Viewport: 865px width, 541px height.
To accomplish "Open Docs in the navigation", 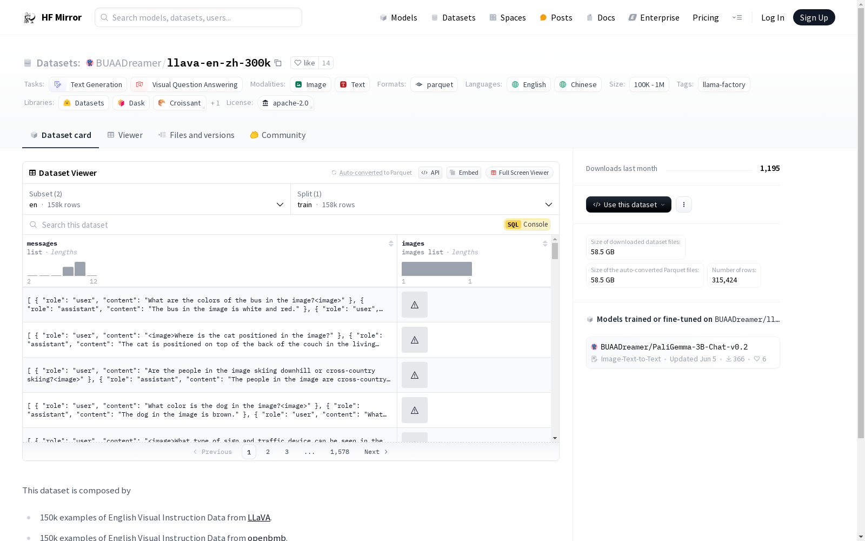I will click(601, 17).
